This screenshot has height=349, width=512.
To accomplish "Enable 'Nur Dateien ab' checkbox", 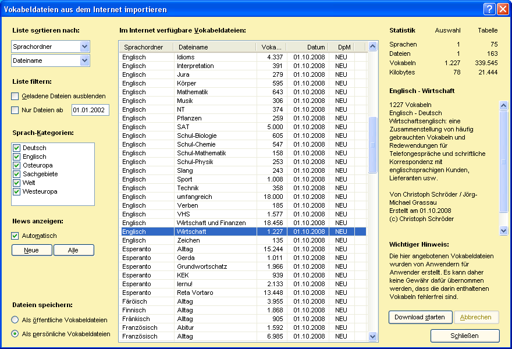I will [x=15, y=110].
